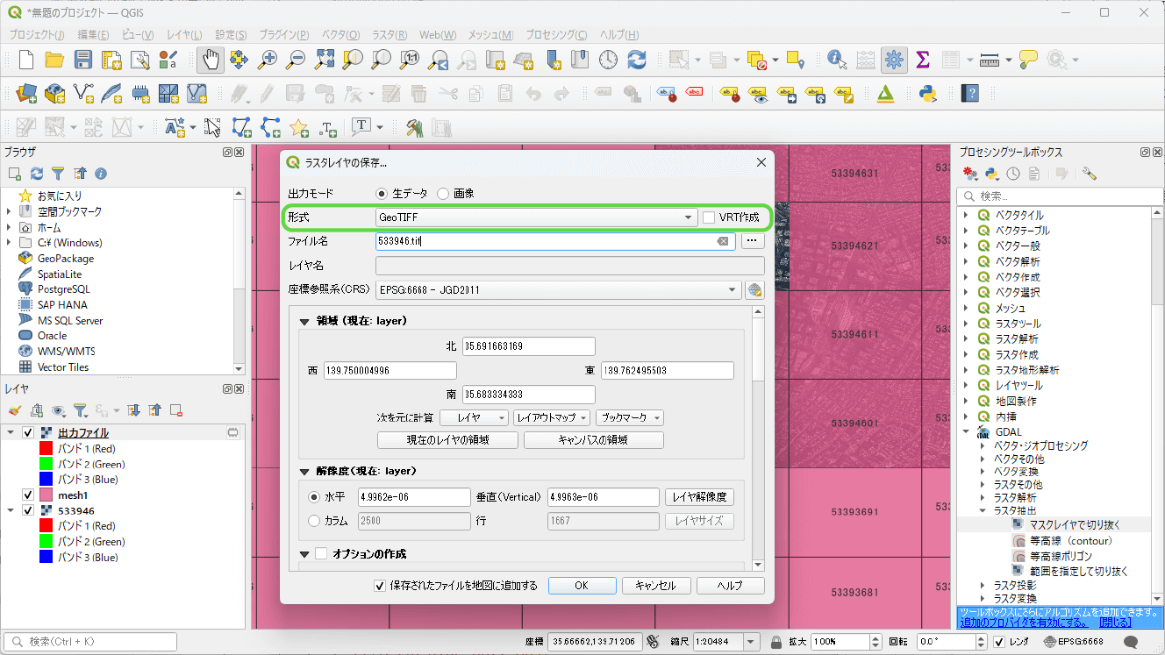Open the 座標参照系 CRS dropdown
Screen dimensions: 1165x655
[x=558, y=290]
